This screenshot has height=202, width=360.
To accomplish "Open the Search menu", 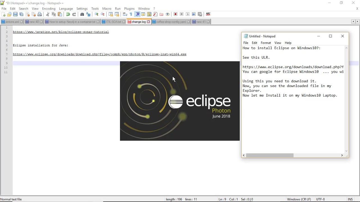I will tap(24, 9).
